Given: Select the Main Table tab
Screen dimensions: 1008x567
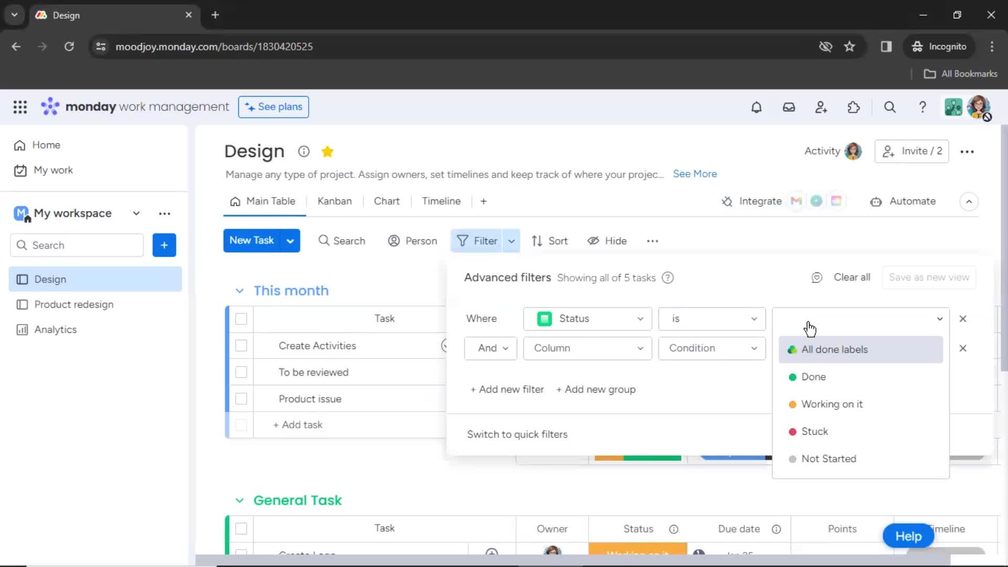Looking at the screenshot, I should pyautogui.click(x=263, y=202).
